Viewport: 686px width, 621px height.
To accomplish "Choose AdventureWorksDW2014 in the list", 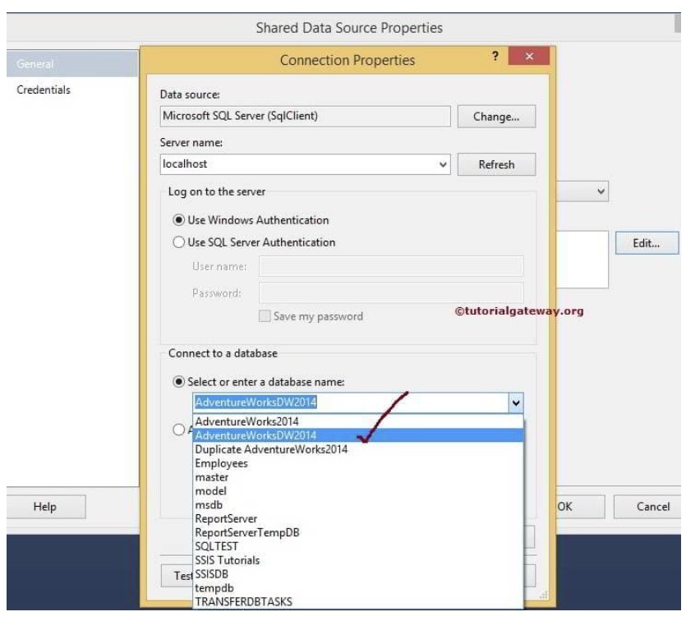I will (358, 435).
